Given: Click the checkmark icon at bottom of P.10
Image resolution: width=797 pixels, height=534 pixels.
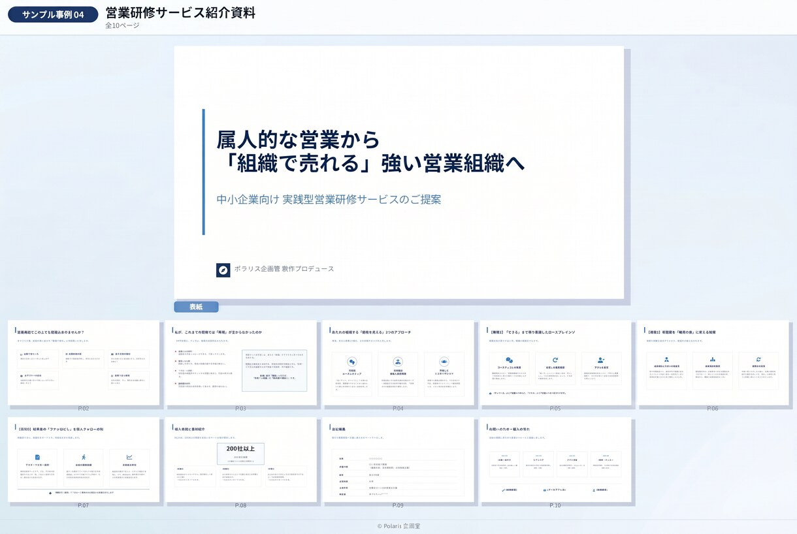Looking at the screenshot, I should [502, 490].
